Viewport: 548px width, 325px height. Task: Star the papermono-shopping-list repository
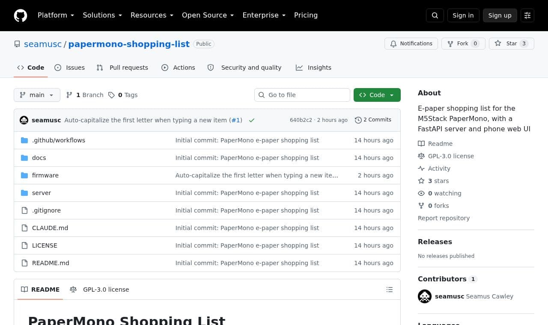[512, 44]
